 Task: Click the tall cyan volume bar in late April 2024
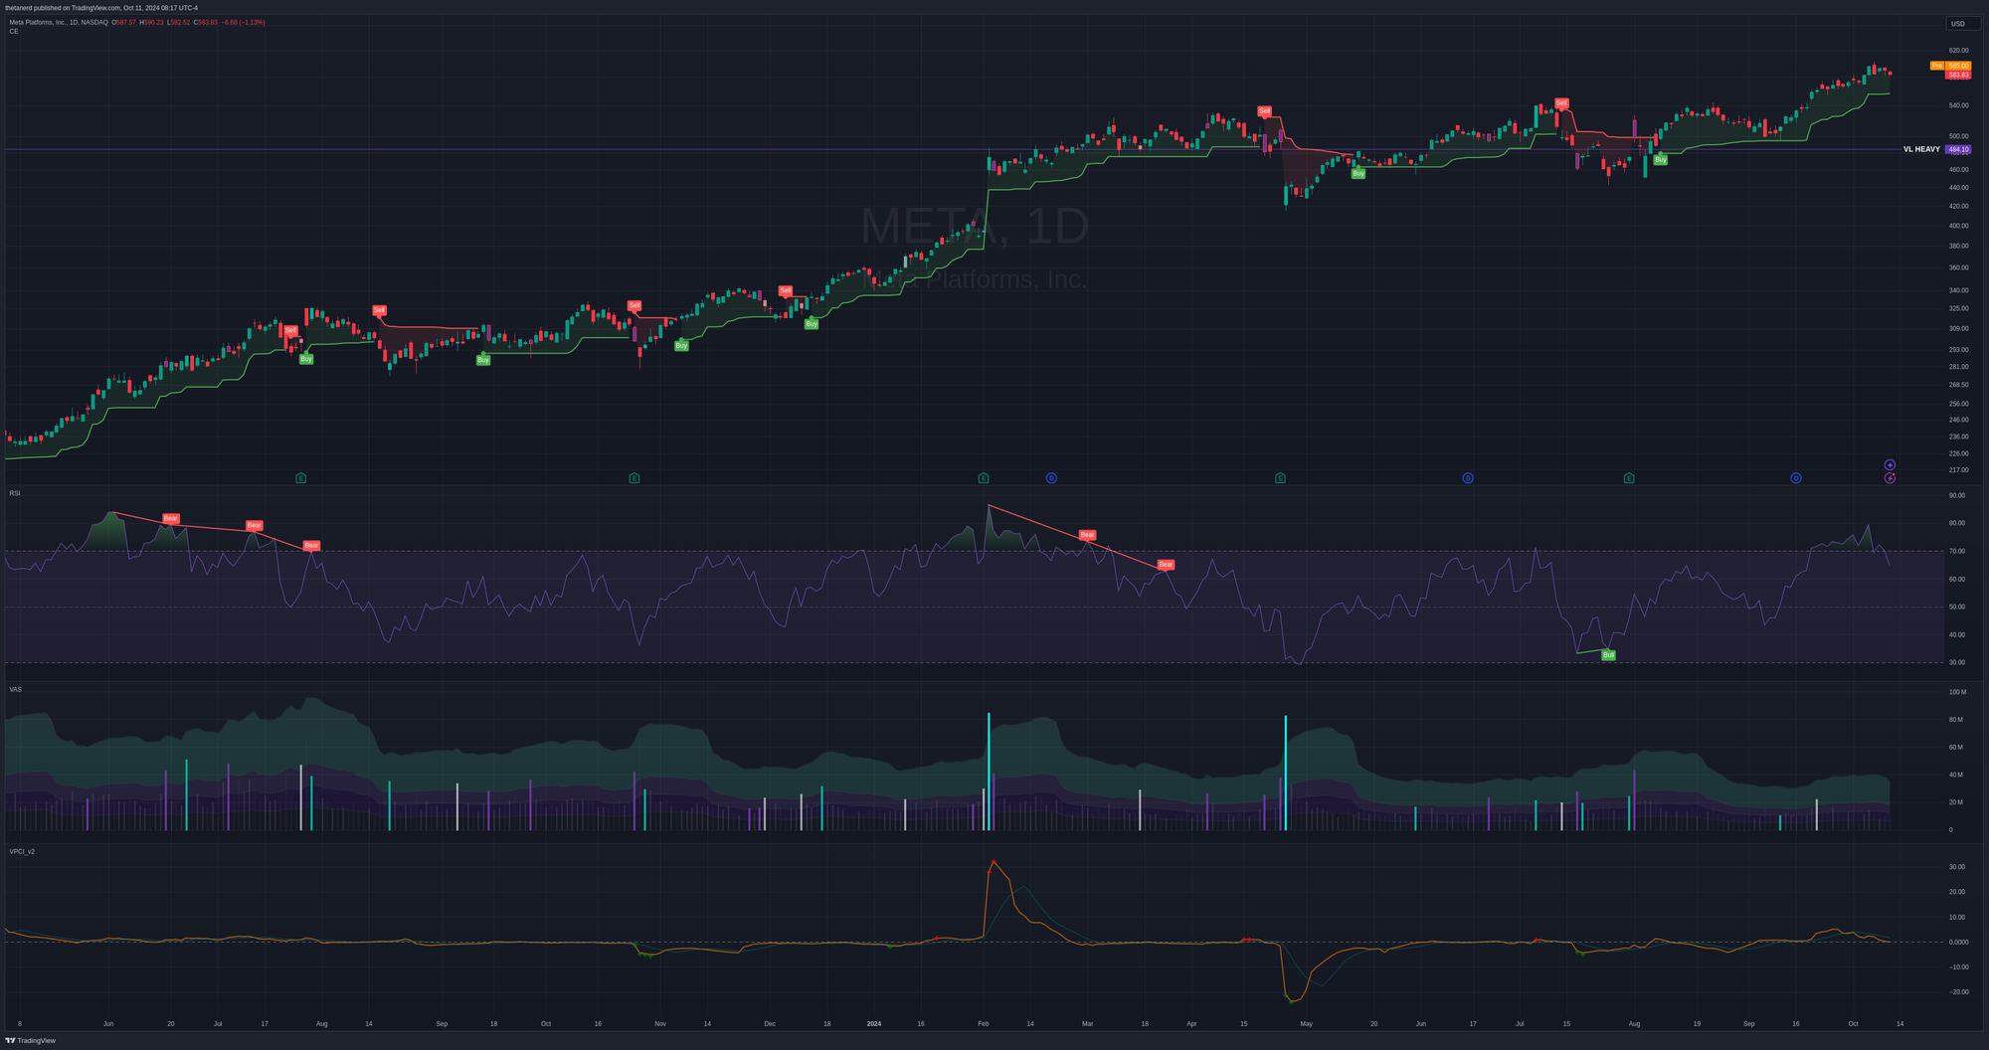click(x=1285, y=773)
